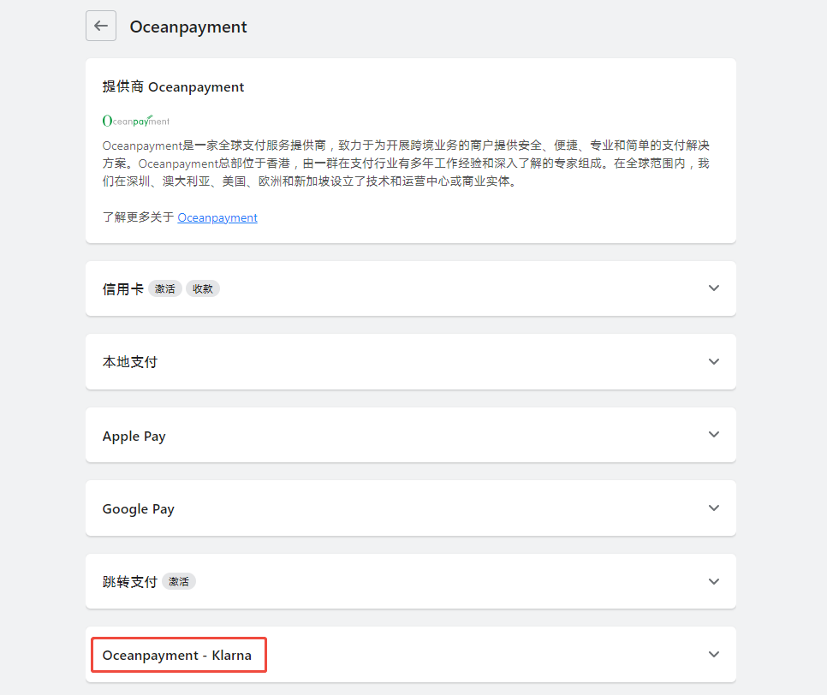Expand 信用卡 using its chevron arrow
The image size is (827, 695).
click(x=714, y=288)
